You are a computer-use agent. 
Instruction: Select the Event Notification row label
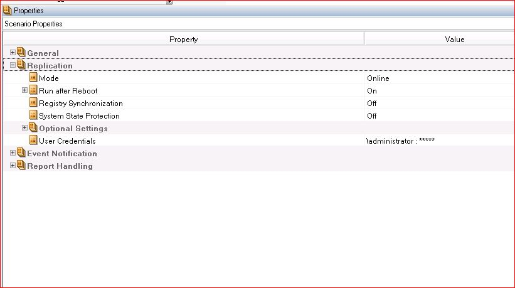[61, 153]
